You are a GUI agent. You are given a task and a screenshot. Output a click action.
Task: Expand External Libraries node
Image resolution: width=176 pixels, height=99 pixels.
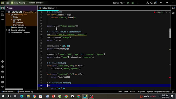[7, 30]
